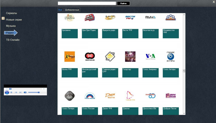Select the 89.4 Бум Бум Радио logo

point(90,18)
